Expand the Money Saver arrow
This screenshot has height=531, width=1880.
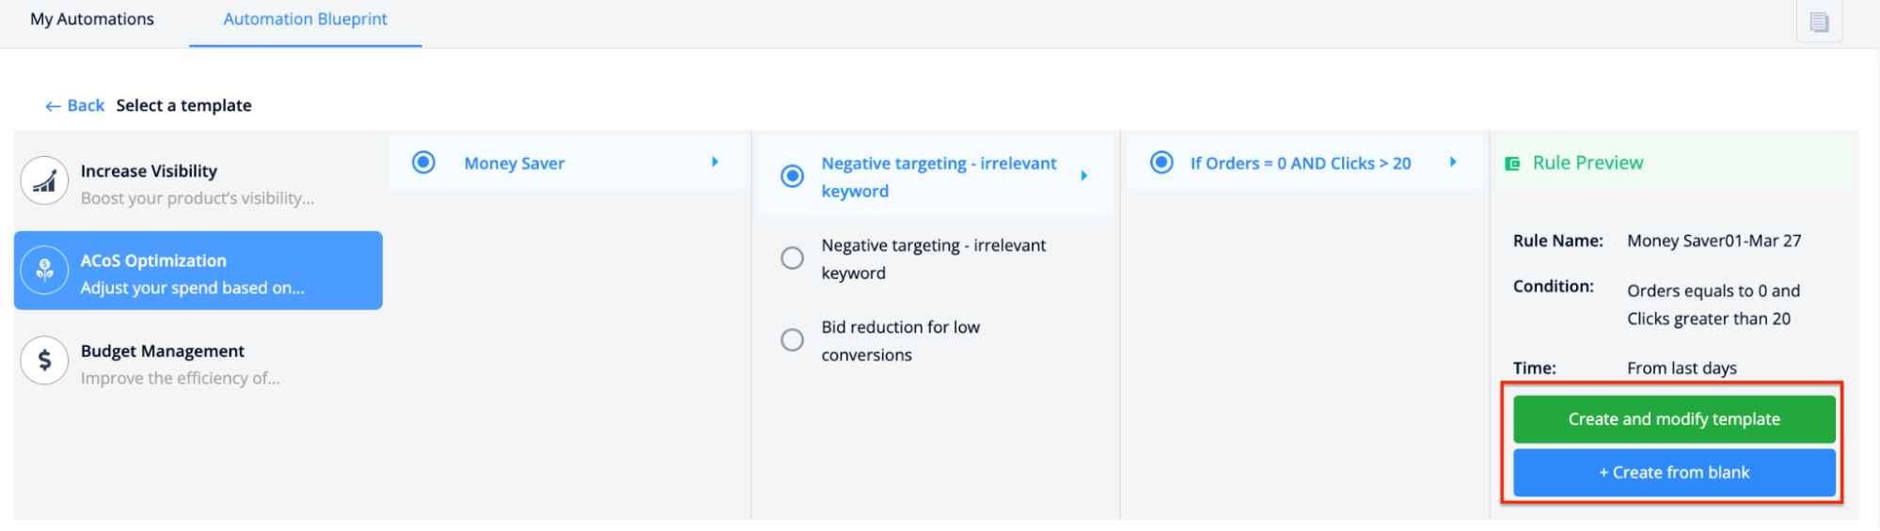(715, 163)
